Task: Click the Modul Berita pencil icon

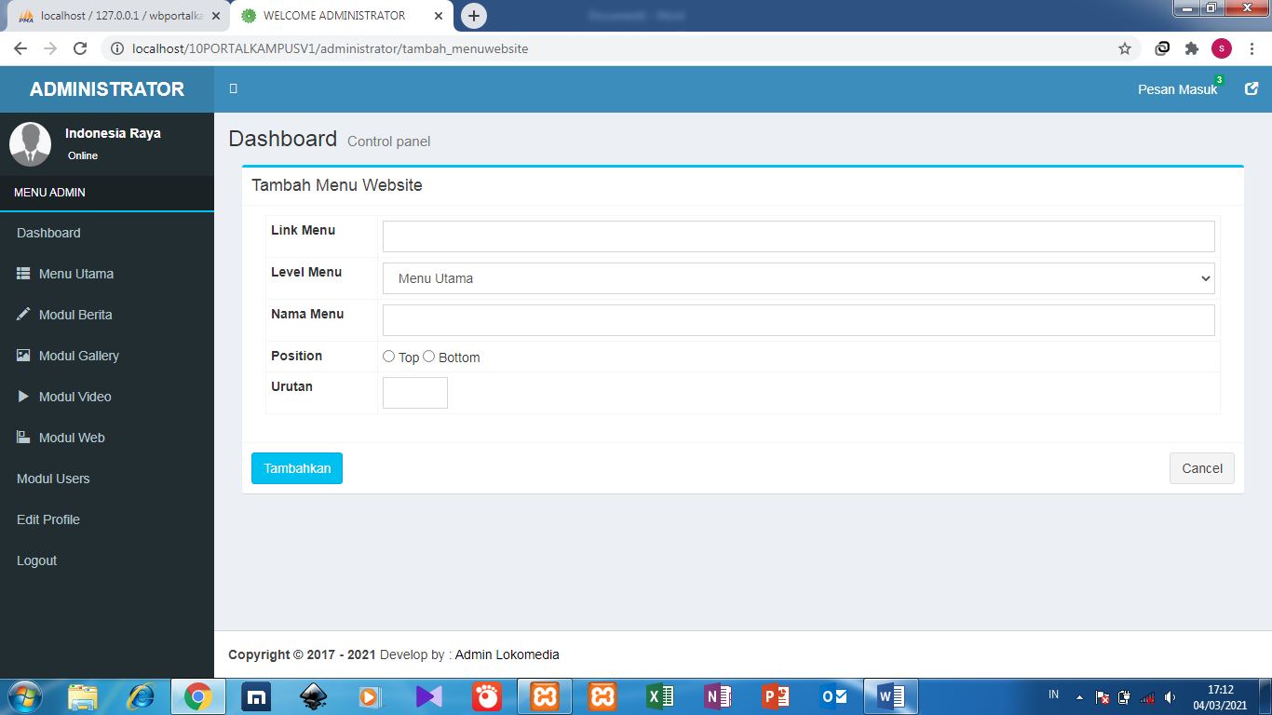Action: point(23,315)
